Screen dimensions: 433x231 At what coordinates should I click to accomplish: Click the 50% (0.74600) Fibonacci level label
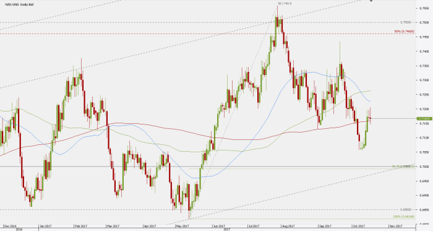coord(405,32)
